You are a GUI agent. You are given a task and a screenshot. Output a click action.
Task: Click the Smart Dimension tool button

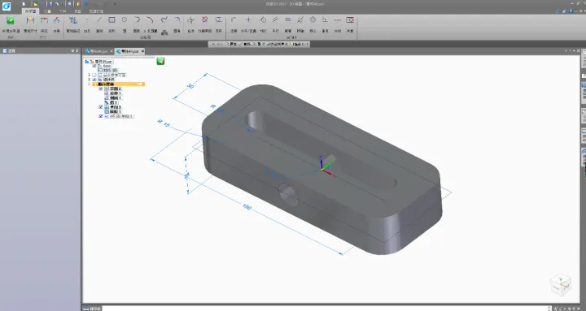30,24
